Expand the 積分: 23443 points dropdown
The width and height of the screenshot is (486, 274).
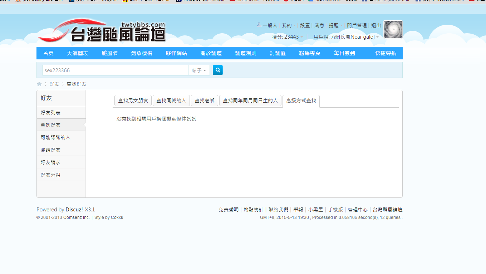[288, 37]
